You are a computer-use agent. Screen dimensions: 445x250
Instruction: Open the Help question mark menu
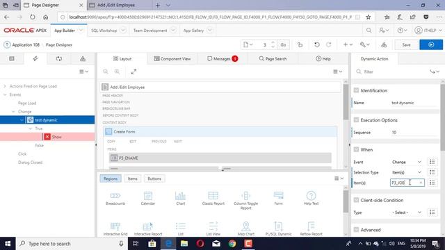pyautogui.click(x=402, y=31)
